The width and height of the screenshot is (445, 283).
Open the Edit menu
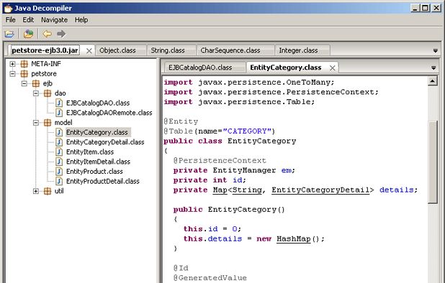28,20
